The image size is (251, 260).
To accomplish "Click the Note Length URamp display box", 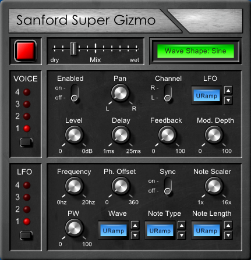I will point(207,230).
